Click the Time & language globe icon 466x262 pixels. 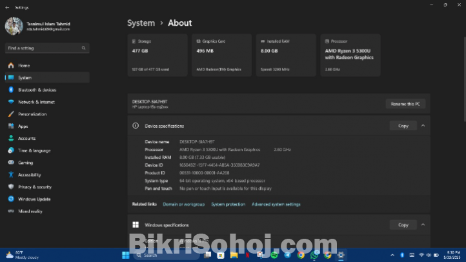pyautogui.click(x=11, y=150)
